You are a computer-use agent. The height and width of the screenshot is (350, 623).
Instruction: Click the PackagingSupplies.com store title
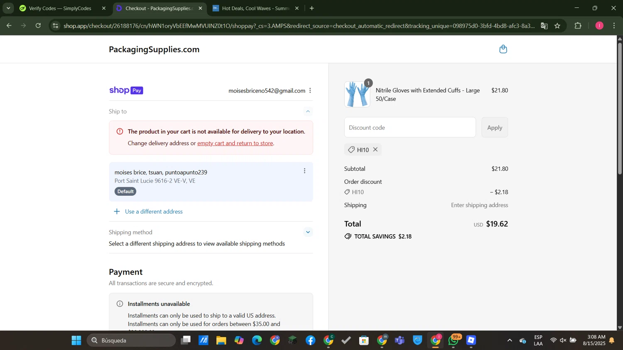154,49
